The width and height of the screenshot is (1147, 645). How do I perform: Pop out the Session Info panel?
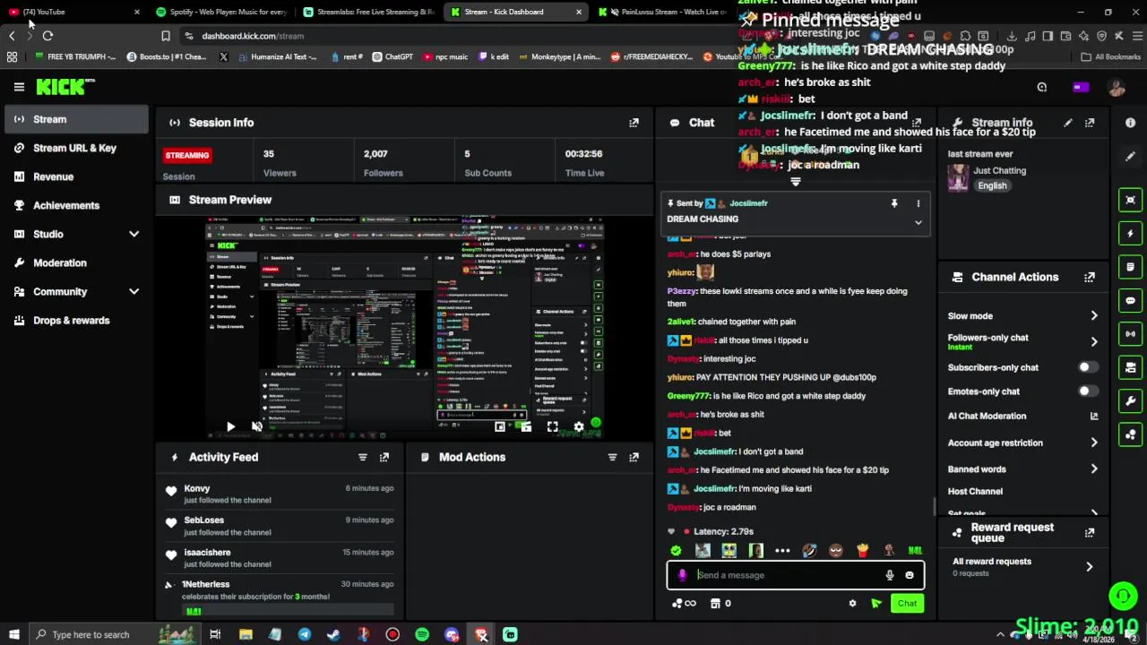pos(634,123)
